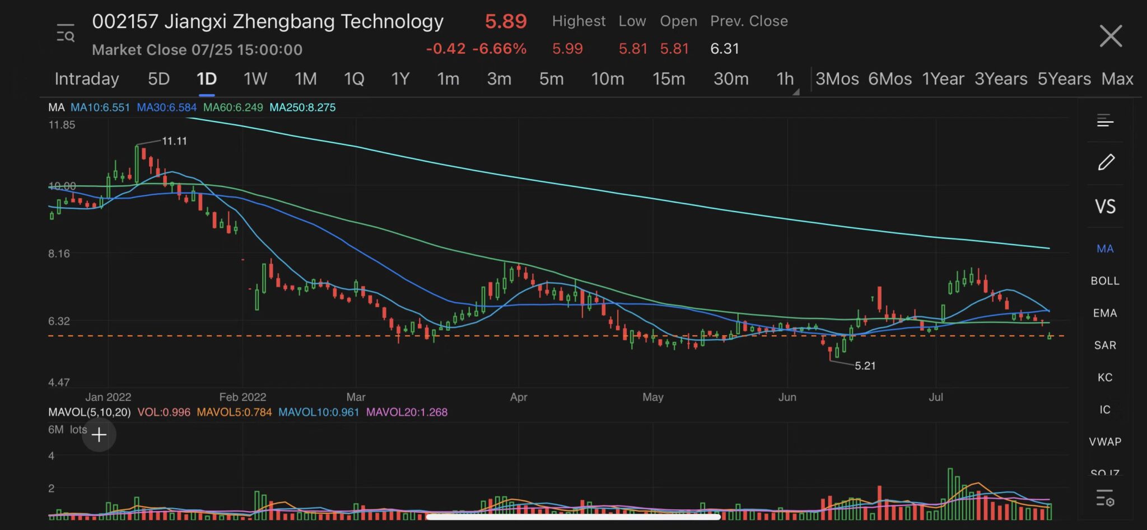This screenshot has height=530, width=1147.
Task: Toggle the KC indicator
Action: (x=1105, y=378)
